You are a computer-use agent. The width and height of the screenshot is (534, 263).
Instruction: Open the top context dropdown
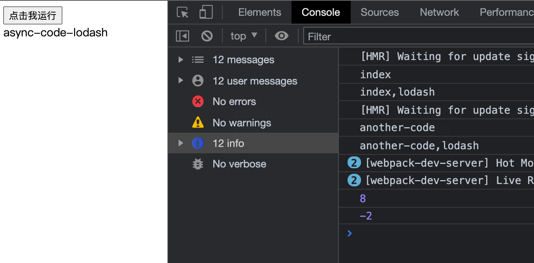tap(243, 36)
